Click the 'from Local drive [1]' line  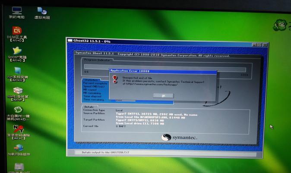tap(140, 123)
